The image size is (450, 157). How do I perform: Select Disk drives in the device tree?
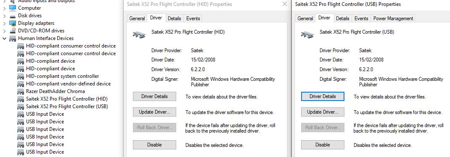click(30, 16)
